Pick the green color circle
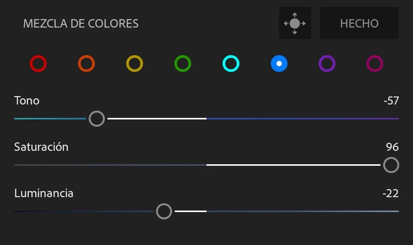 (x=183, y=64)
